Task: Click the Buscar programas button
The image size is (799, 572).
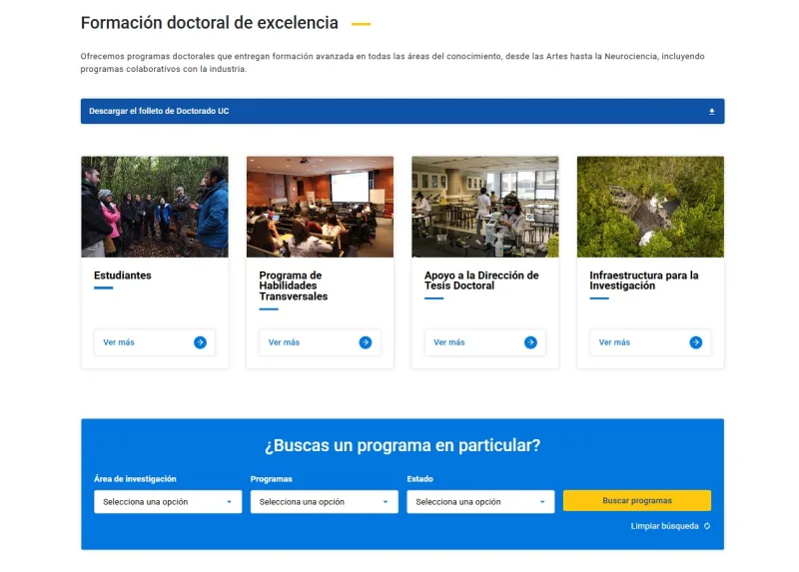Action: tap(637, 501)
